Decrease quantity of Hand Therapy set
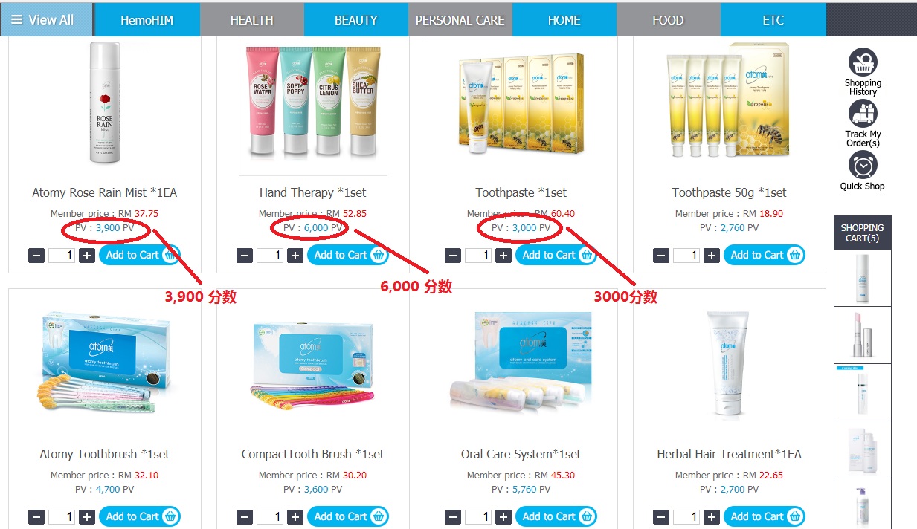Screen dimensions: 917x529 [x=245, y=256]
